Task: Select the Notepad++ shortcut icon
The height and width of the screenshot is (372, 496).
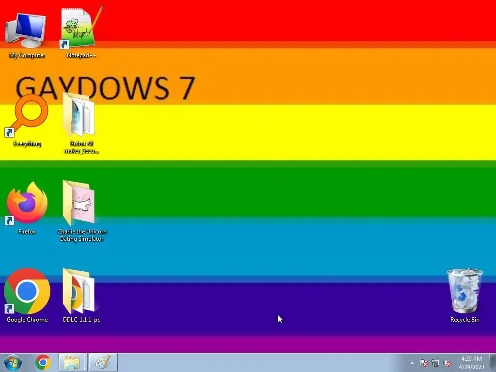Action: coord(81,27)
